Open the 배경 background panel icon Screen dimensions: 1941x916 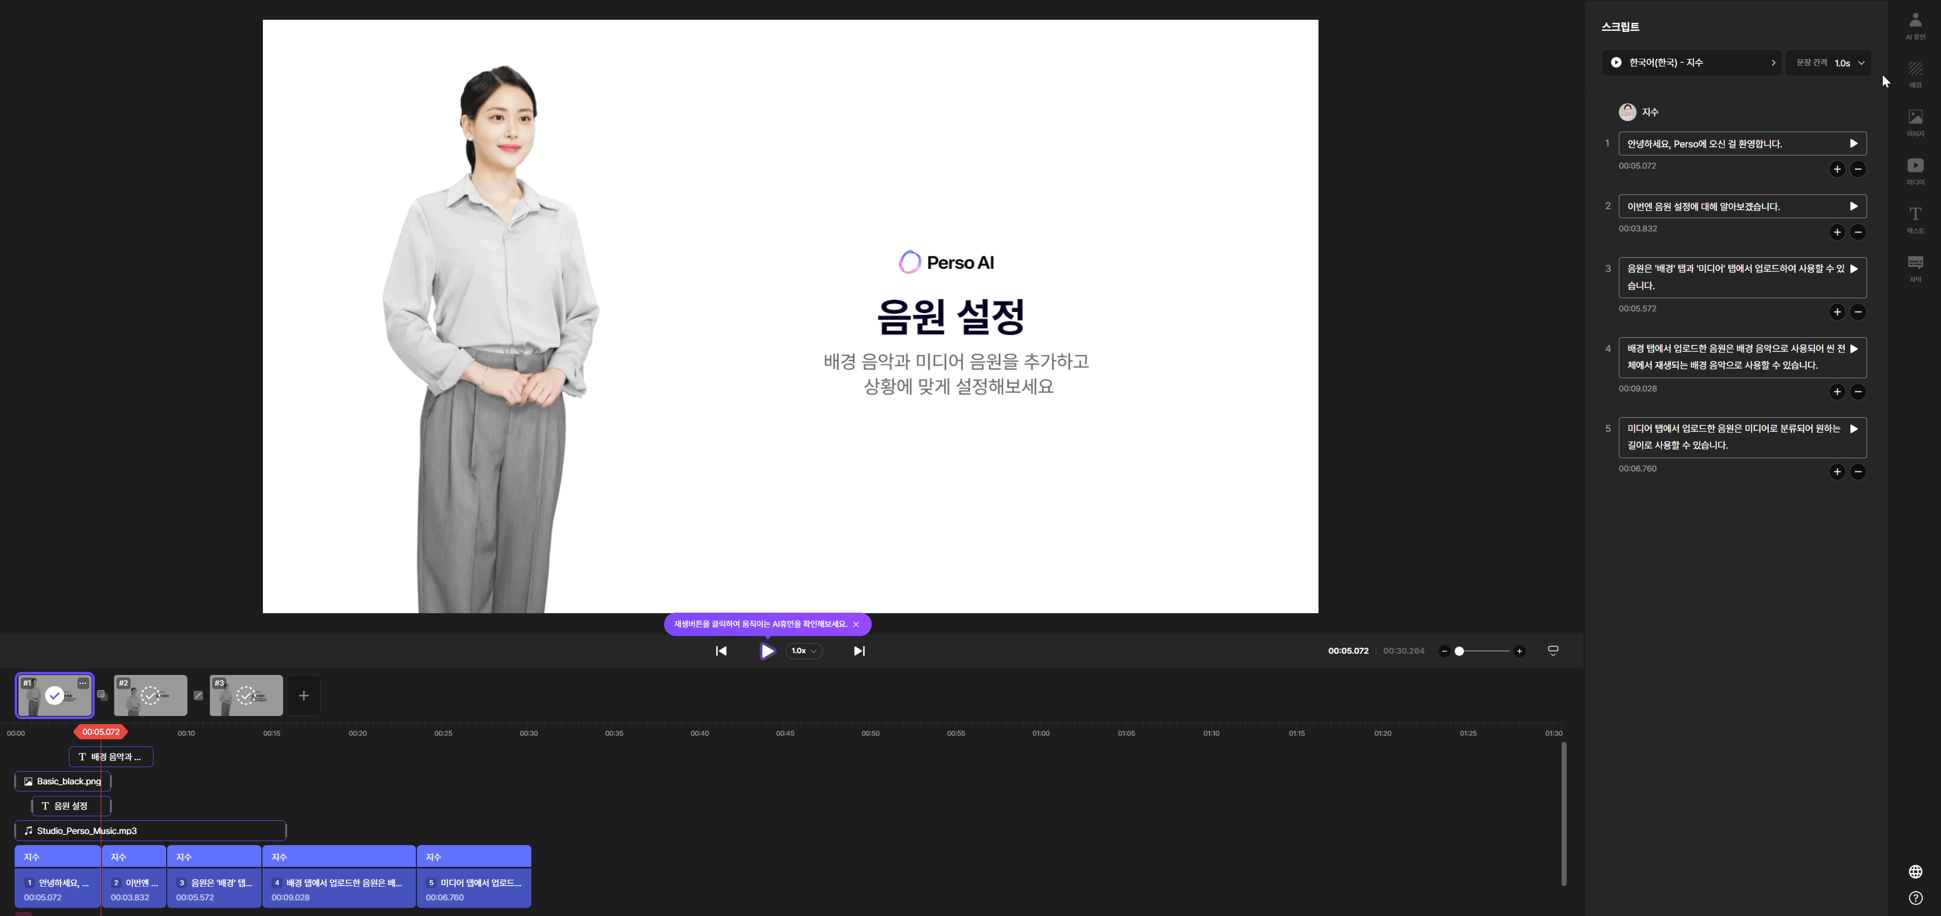coord(1915,73)
